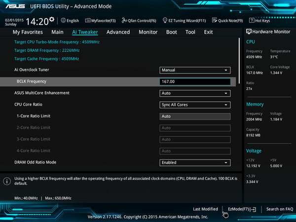Click the 14:20 clock display
296x222 pixels.
37,21
